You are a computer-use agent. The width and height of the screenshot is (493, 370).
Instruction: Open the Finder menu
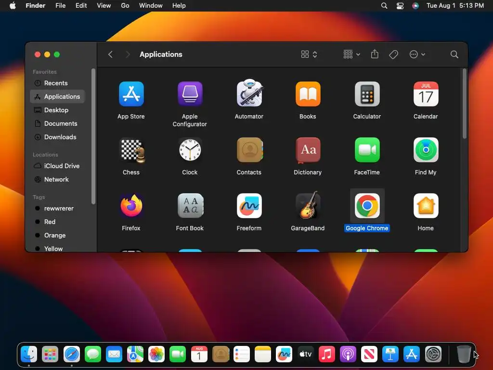tap(35, 6)
